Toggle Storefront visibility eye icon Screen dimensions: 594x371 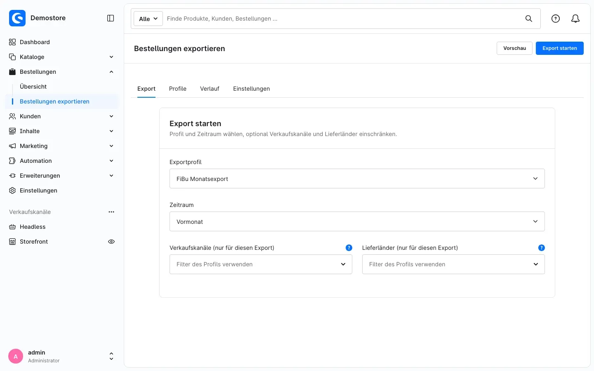pyautogui.click(x=111, y=242)
